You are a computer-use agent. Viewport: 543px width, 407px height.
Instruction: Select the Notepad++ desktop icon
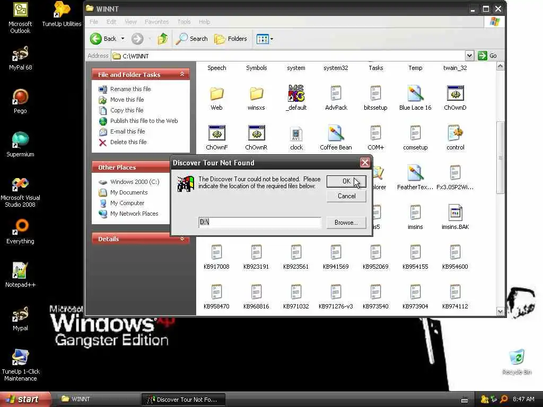[20, 275]
